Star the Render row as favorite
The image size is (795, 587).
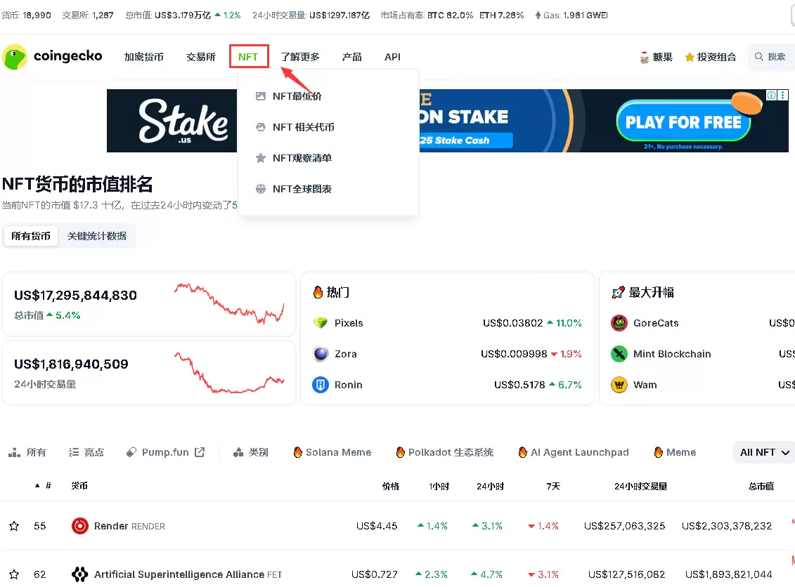(x=15, y=526)
